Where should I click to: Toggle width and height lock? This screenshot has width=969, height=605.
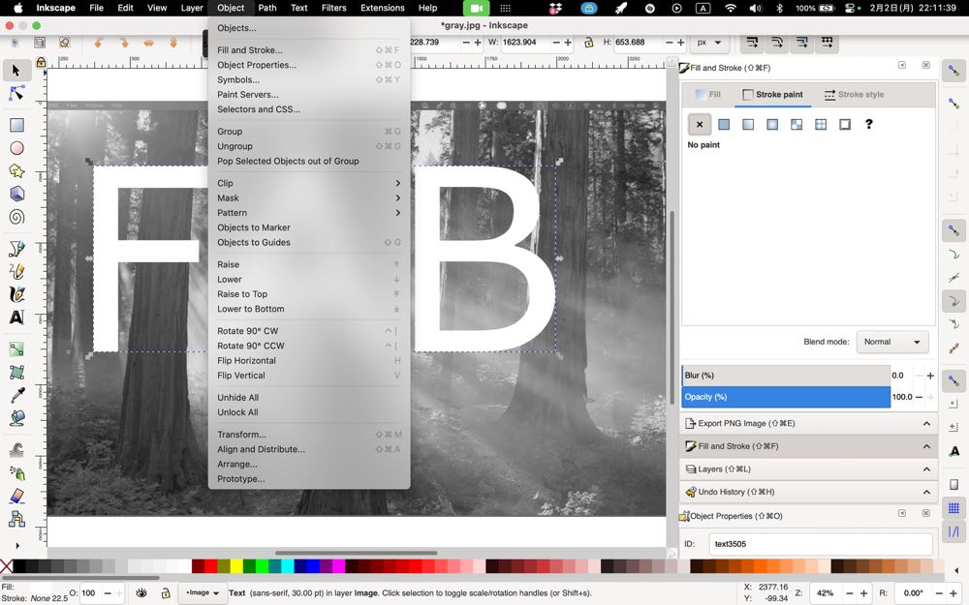(x=588, y=43)
